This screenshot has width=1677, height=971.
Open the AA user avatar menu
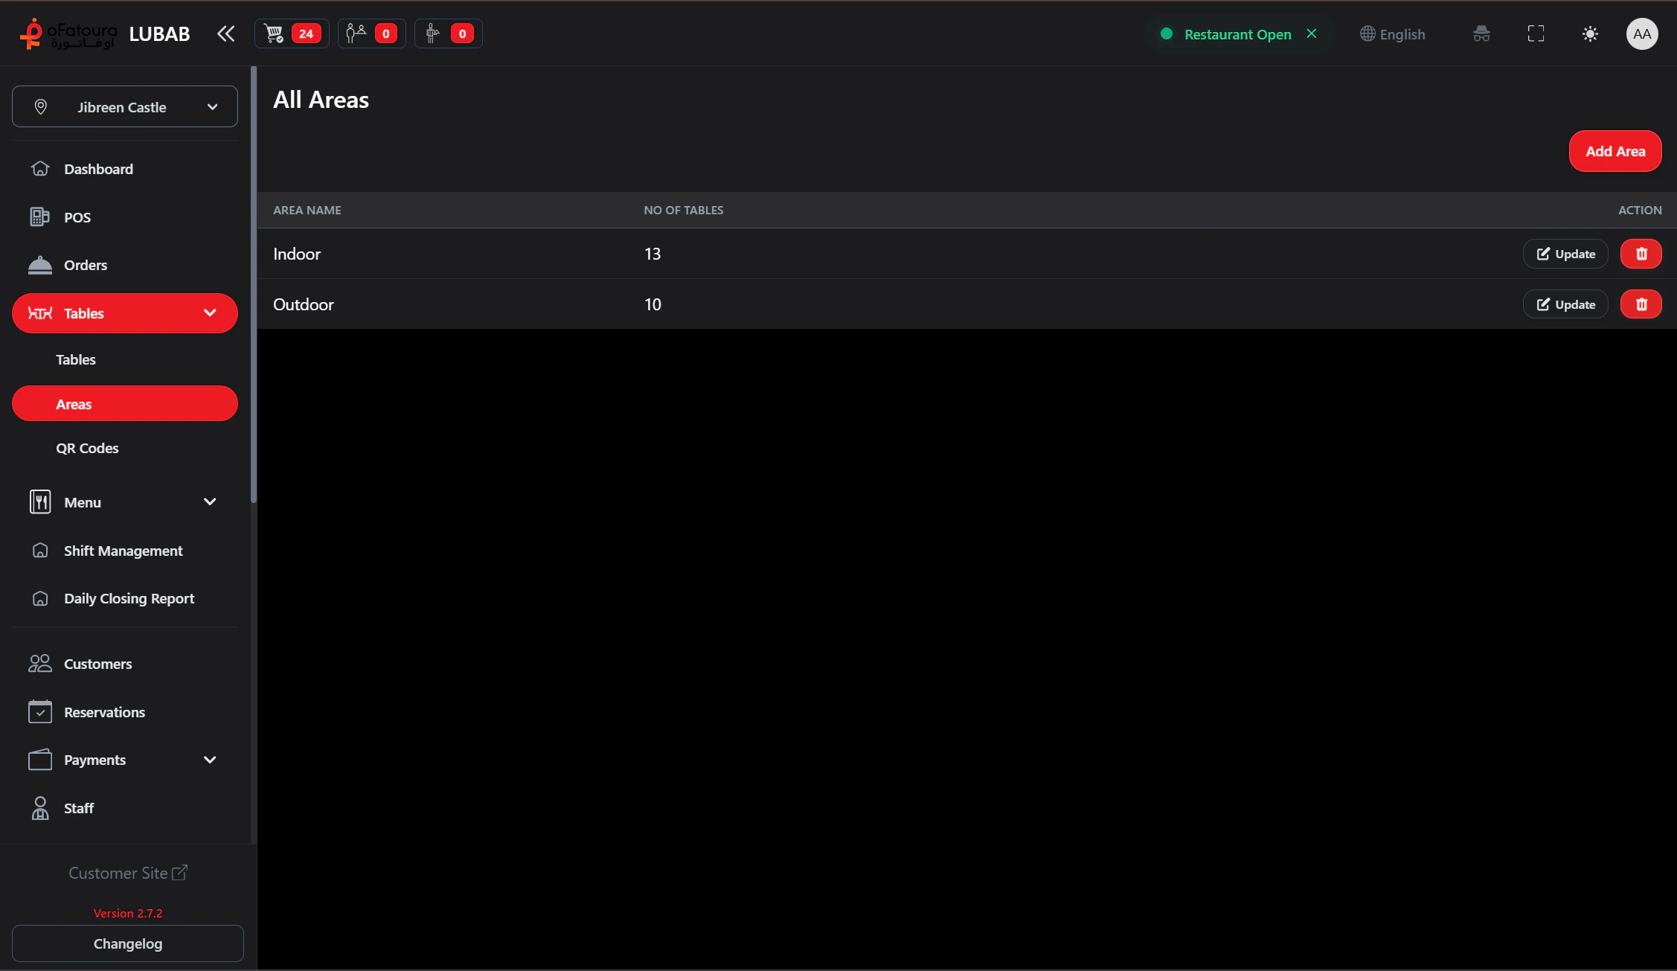coord(1641,33)
